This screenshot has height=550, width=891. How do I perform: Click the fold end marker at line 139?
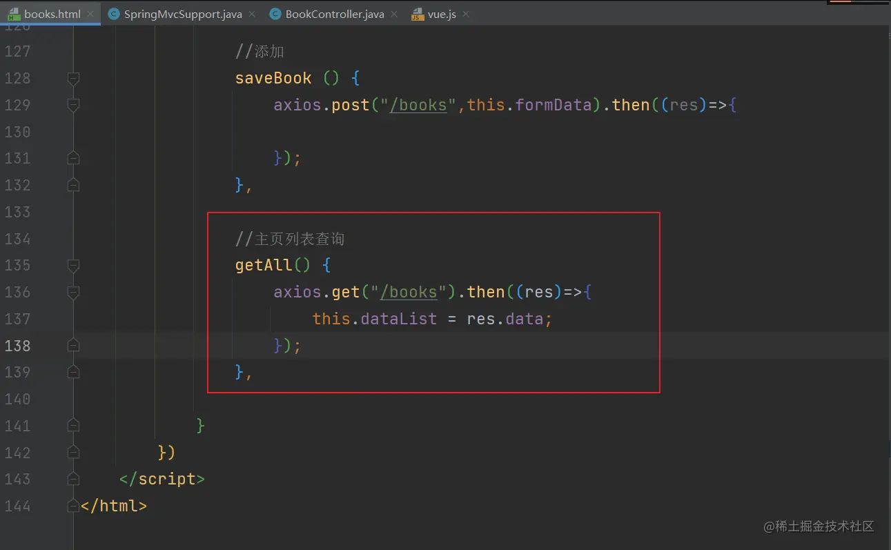tap(73, 372)
